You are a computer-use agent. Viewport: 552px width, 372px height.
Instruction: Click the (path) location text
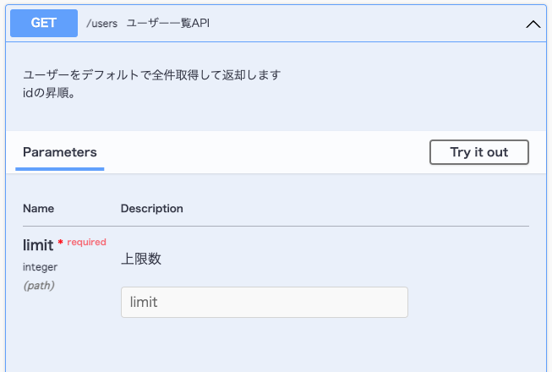pos(39,286)
